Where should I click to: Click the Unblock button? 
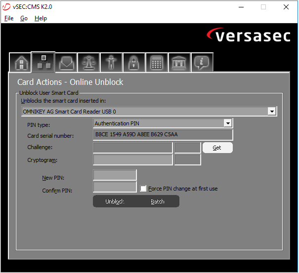(x=115, y=201)
